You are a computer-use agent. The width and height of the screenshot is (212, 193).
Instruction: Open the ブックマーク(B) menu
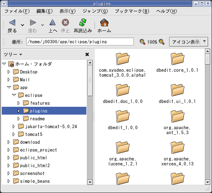(x=132, y=11)
